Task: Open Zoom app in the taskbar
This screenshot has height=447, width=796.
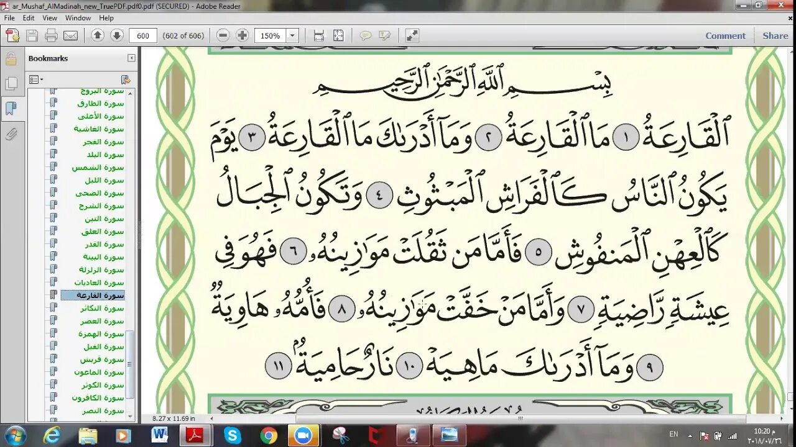Action: (303, 435)
